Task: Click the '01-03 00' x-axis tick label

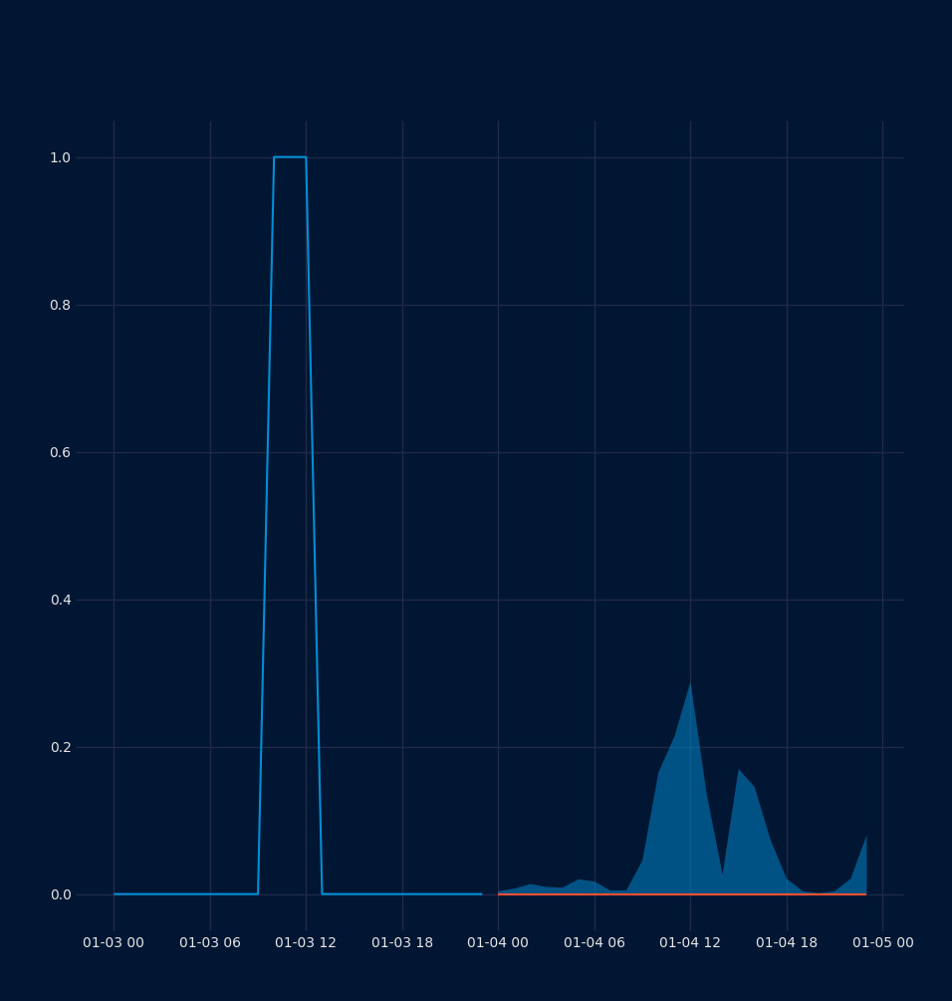Action: click(114, 942)
